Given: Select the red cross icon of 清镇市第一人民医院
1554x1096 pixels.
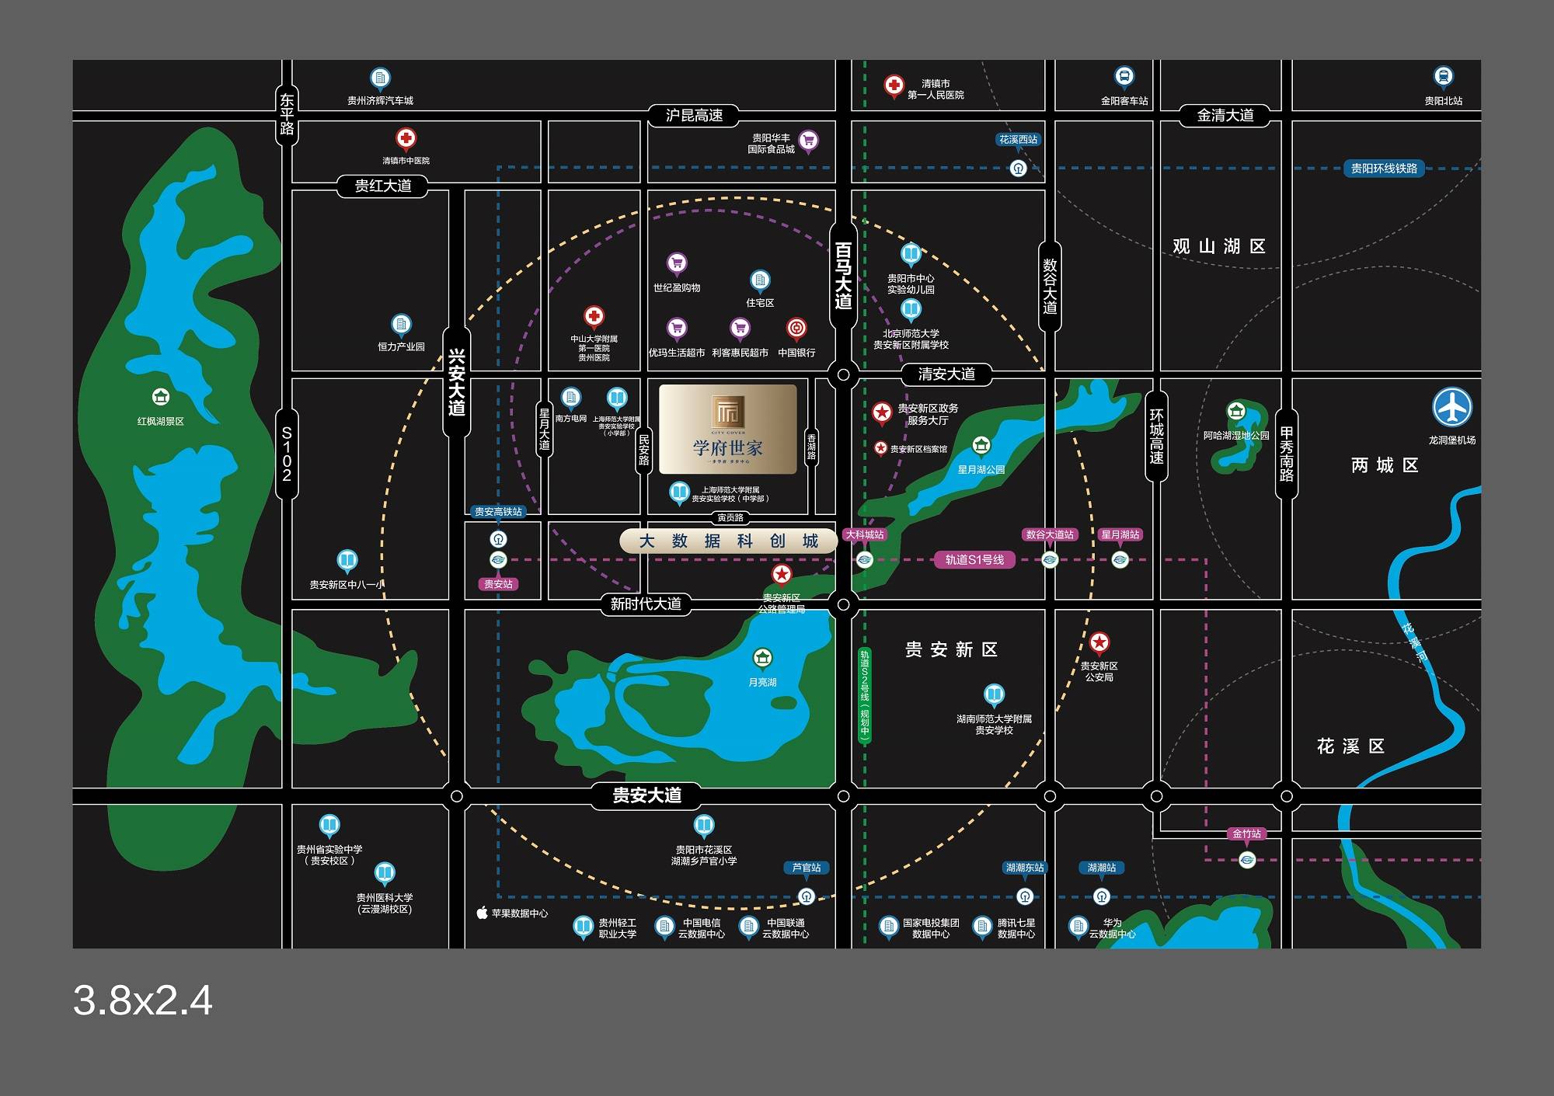Looking at the screenshot, I should pyautogui.click(x=894, y=85).
